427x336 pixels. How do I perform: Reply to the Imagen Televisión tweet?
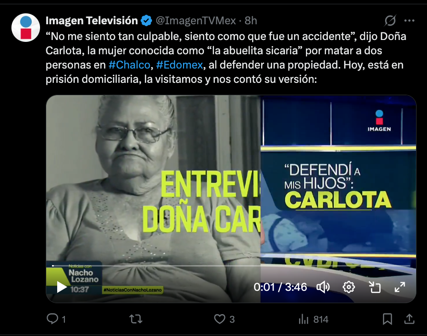tap(52, 318)
